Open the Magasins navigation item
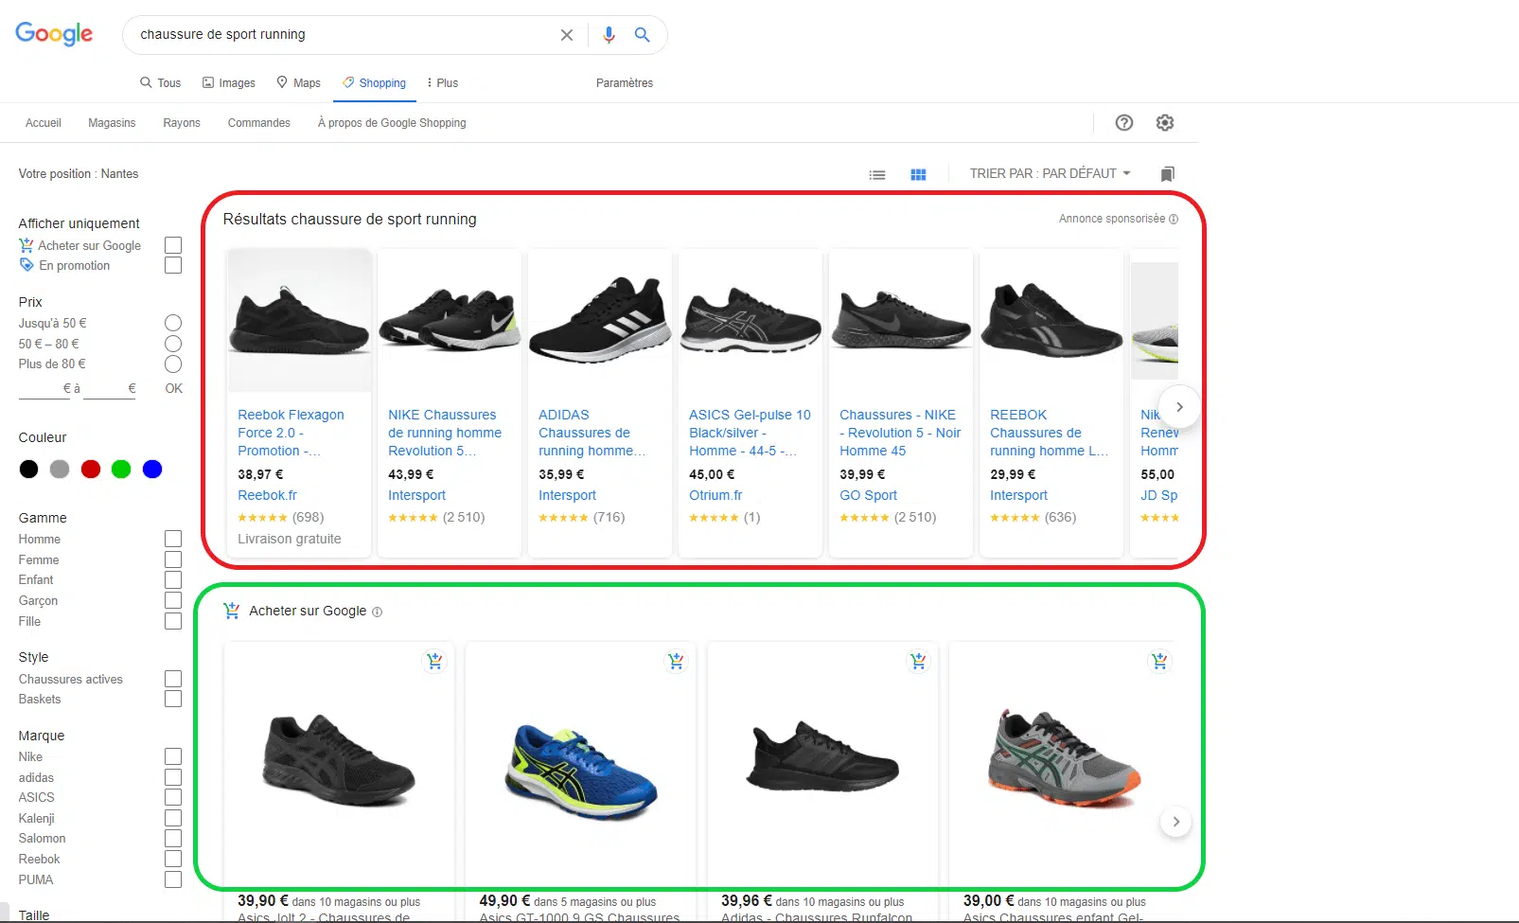1519x923 pixels. coord(112,123)
